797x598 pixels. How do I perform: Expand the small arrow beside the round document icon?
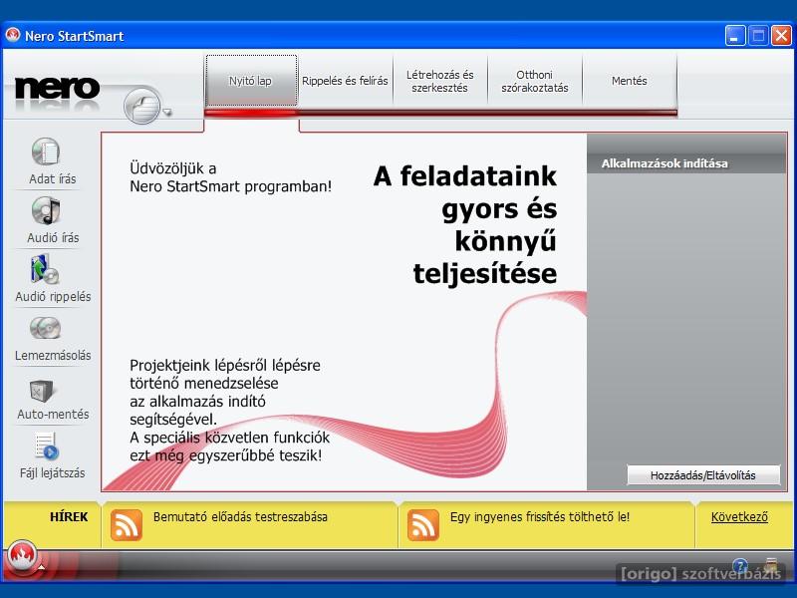pyautogui.click(x=167, y=112)
